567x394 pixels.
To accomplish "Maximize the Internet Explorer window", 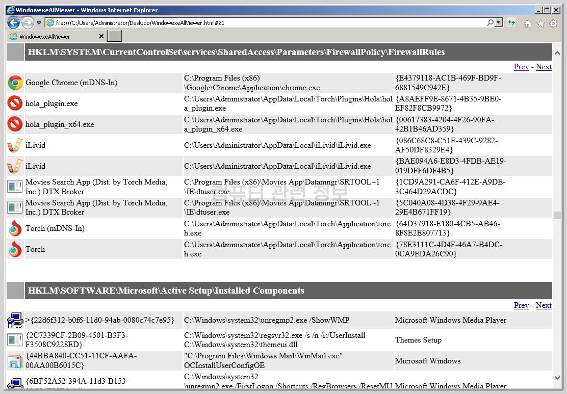I will 547,10.
